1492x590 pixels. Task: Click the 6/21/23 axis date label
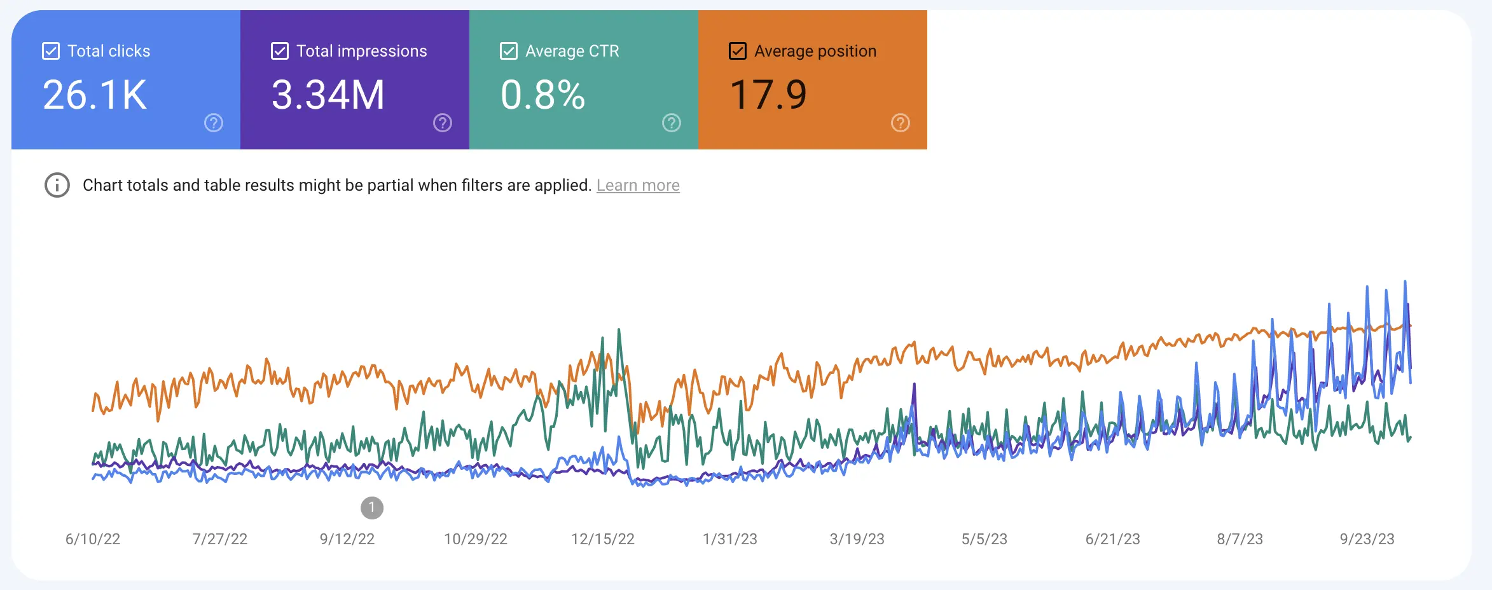1113,539
